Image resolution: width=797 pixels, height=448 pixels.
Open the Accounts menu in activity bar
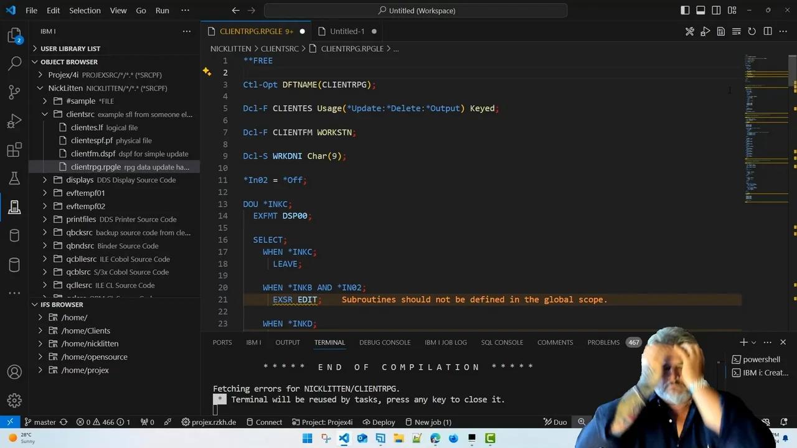tap(14, 372)
